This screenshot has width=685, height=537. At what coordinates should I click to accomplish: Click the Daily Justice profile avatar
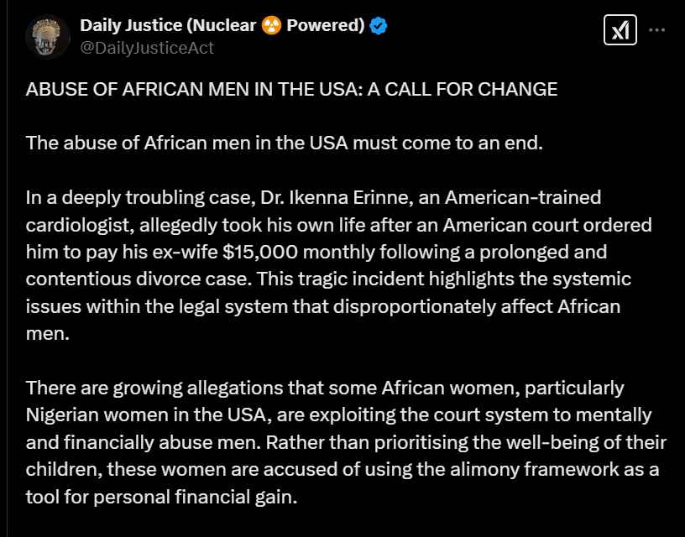48,37
